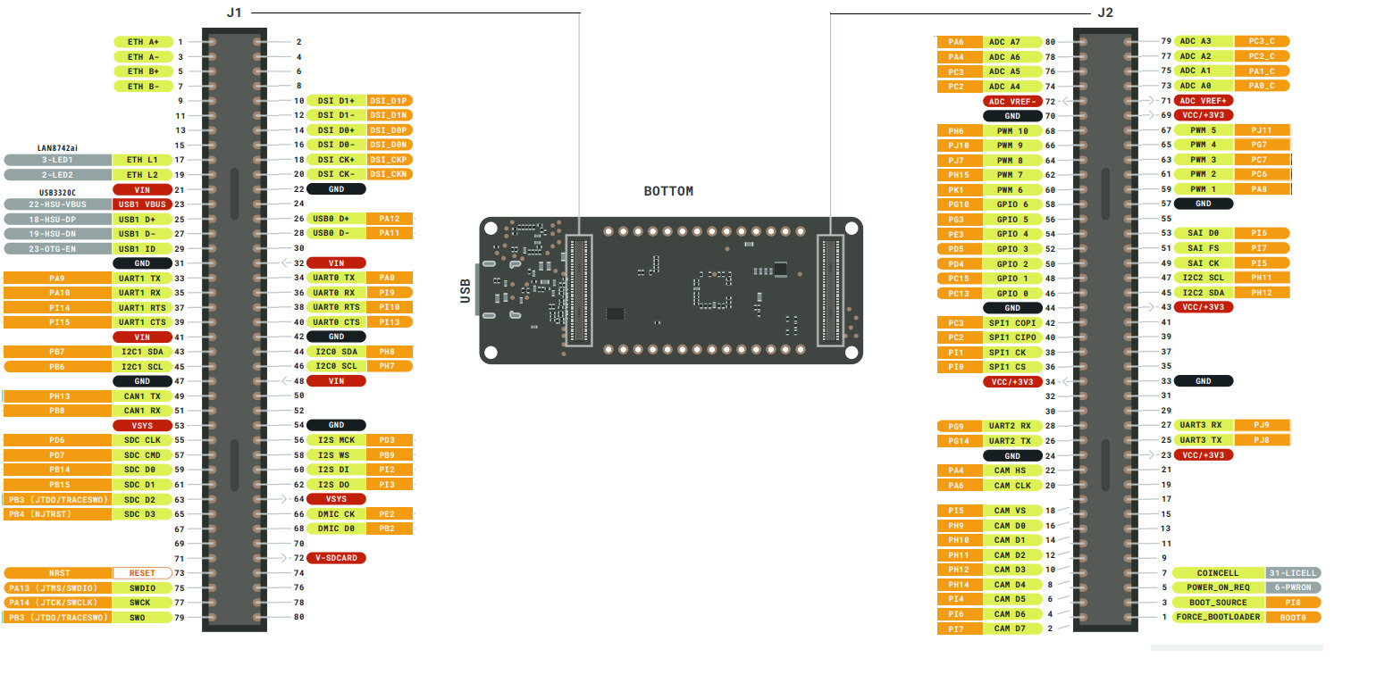This screenshot has width=1393, height=691.
Task: Select the SWDIO debug pin label
Action: coord(142,587)
